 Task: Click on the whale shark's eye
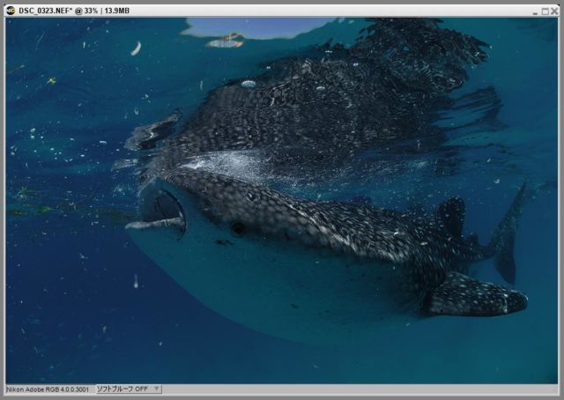pyautogui.click(x=237, y=228)
